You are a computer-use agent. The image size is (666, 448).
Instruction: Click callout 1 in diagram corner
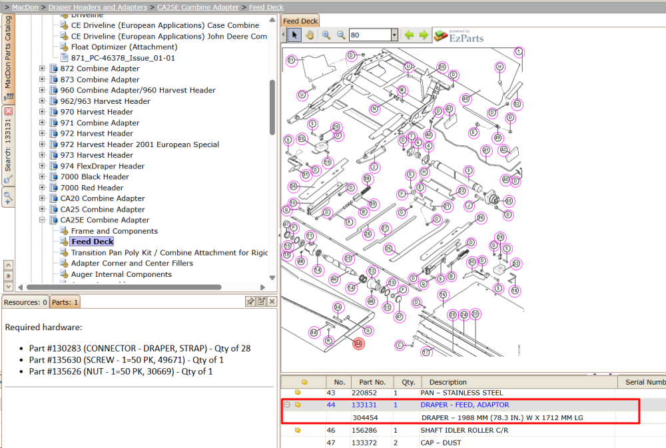519,52
